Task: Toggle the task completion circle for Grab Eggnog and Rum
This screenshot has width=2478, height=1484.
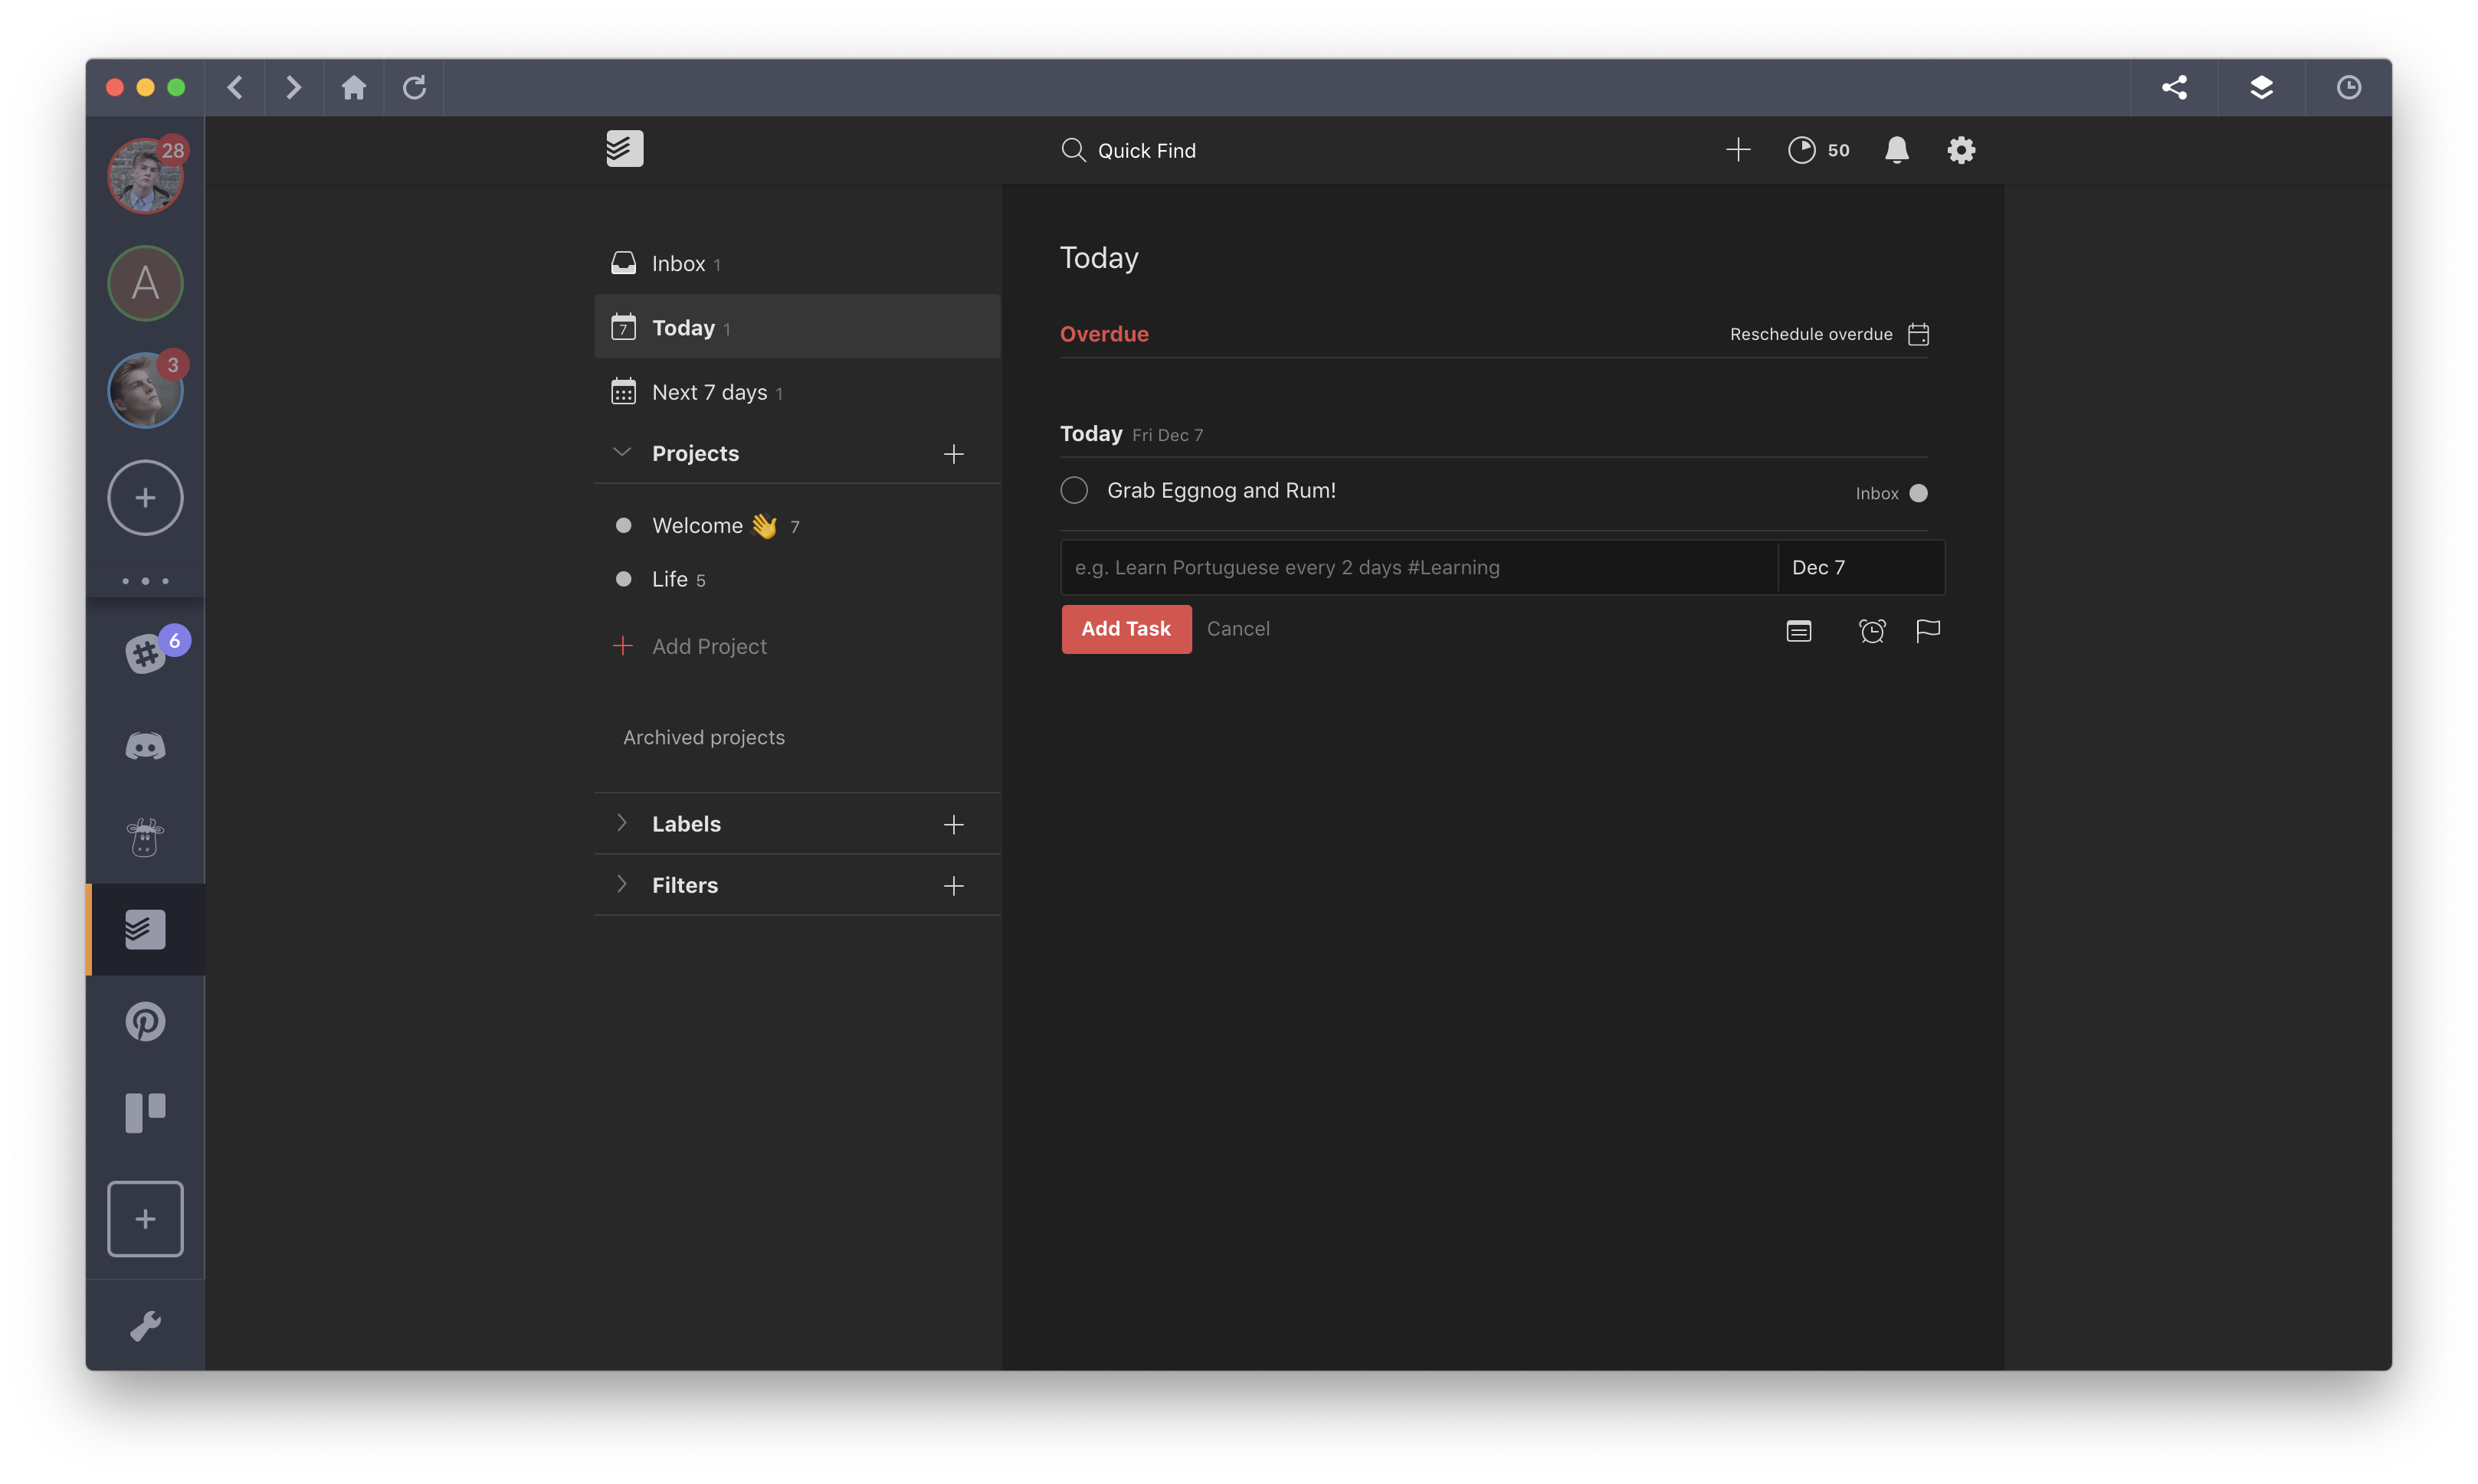Action: click(1074, 491)
